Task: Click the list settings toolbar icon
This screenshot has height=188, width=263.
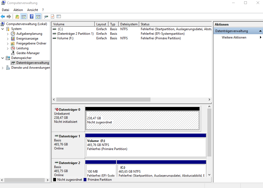Action: click(59, 16)
